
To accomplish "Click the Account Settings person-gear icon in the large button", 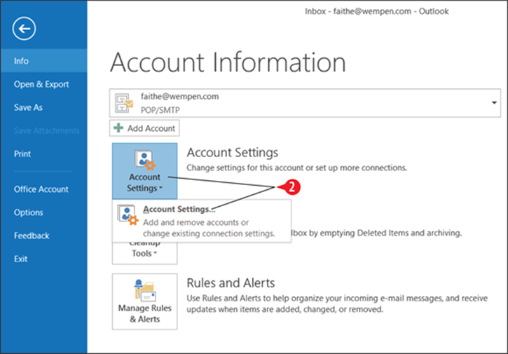I will [x=145, y=160].
